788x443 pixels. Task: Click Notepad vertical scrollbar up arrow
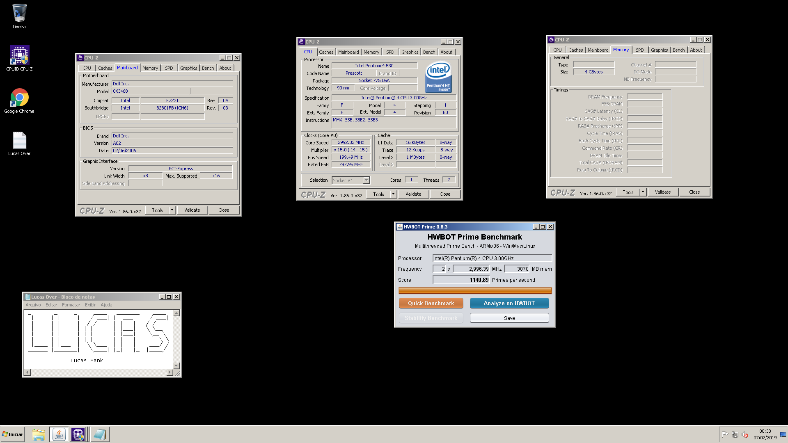point(176,313)
